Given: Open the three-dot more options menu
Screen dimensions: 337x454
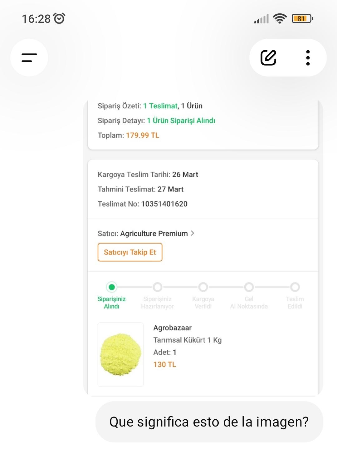Looking at the screenshot, I should click(308, 58).
